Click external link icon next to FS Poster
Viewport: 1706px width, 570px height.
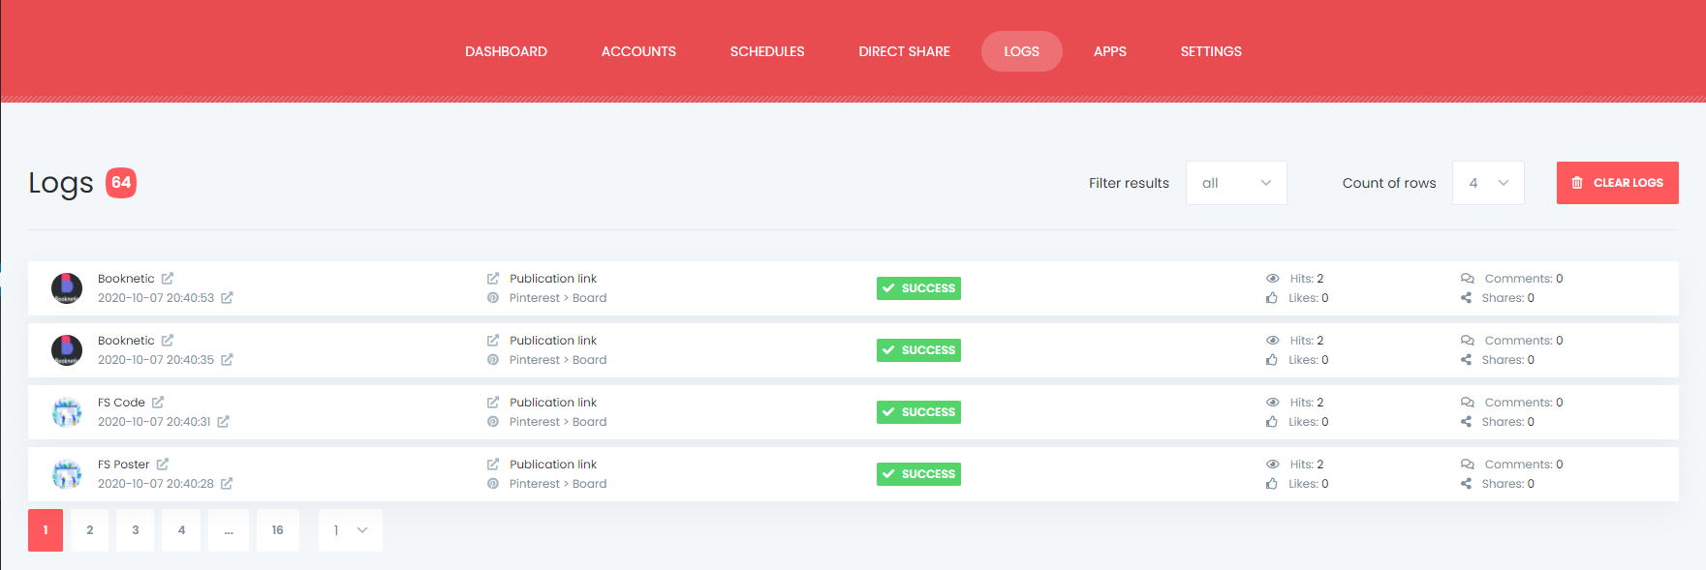163,464
